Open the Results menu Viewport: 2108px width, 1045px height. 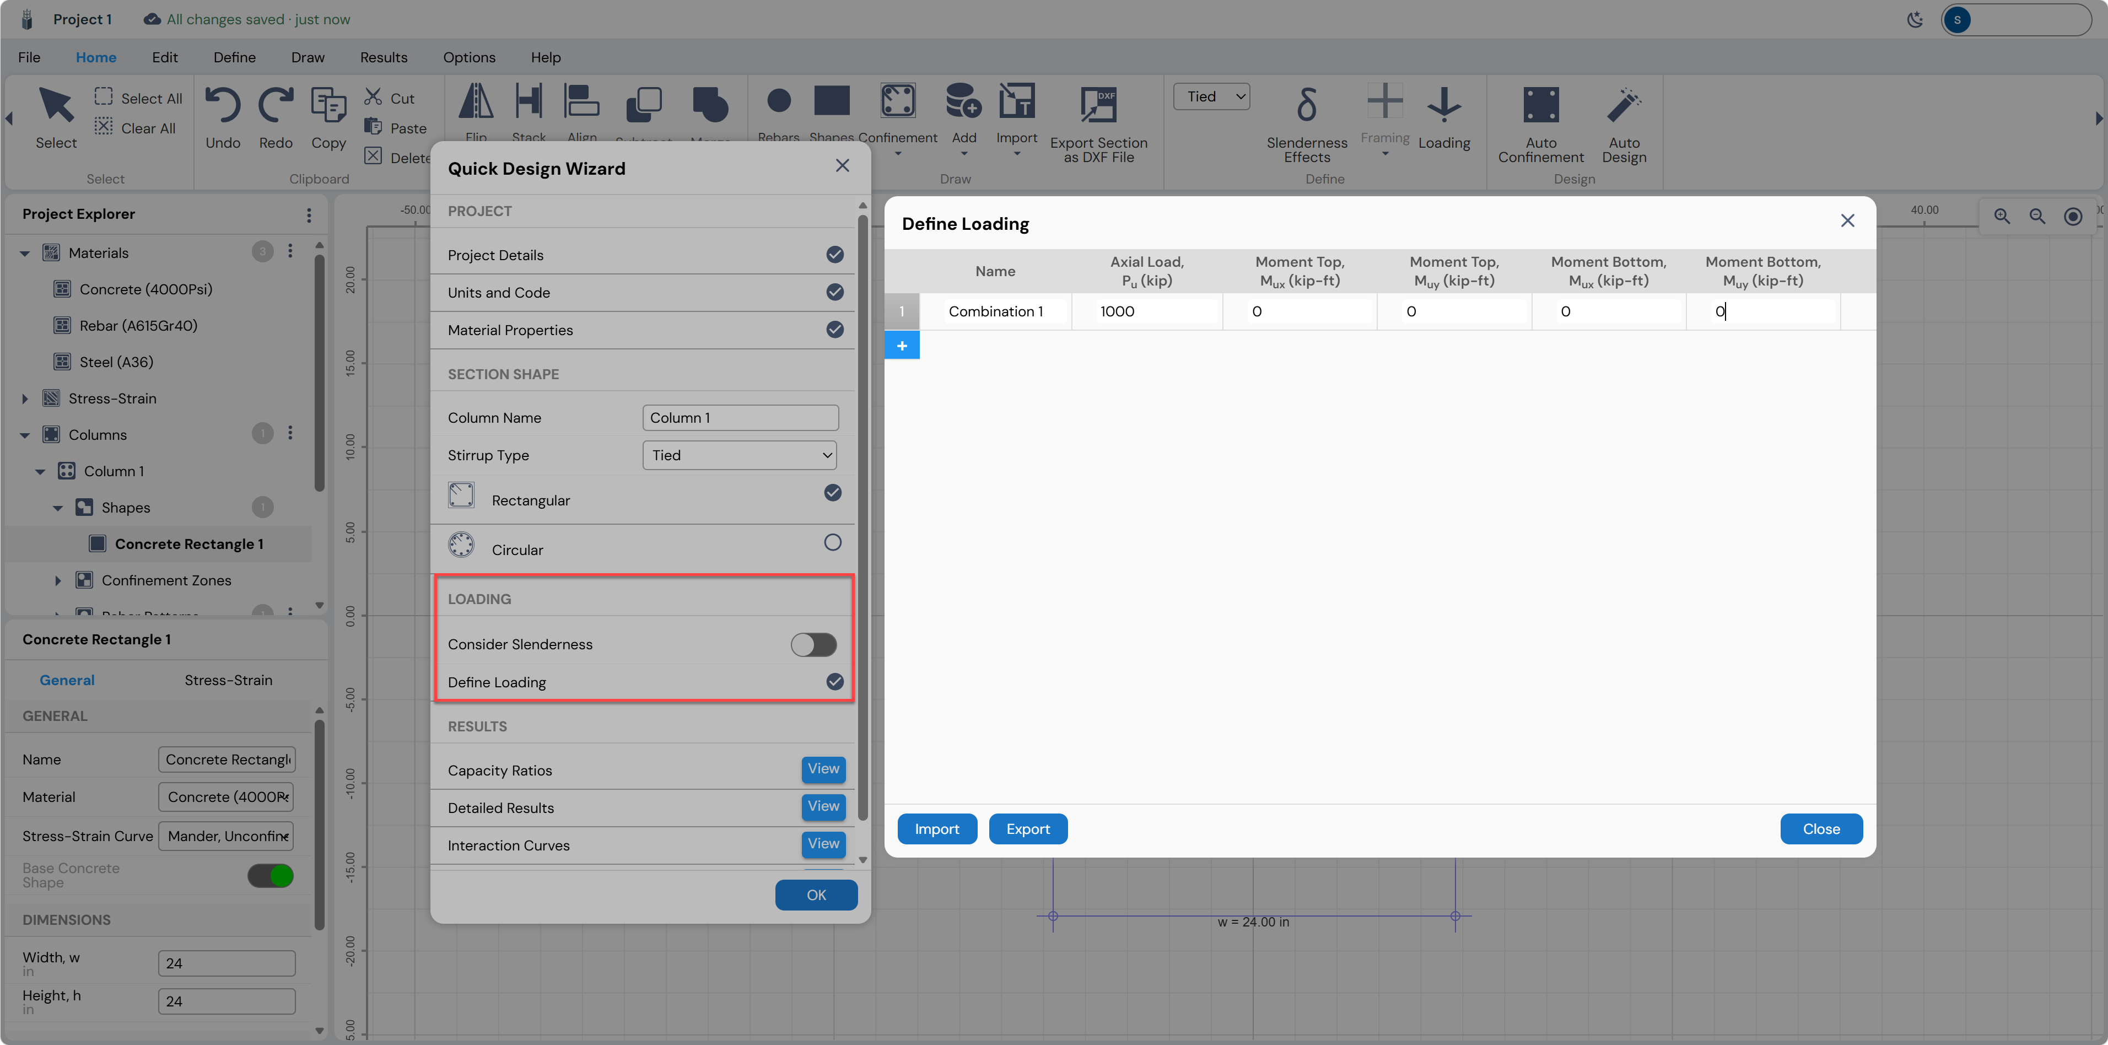tap(383, 57)
